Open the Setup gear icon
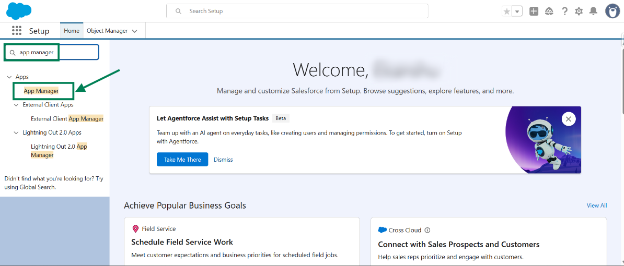This screenshot has width=624, height=266. pos(579,11)
